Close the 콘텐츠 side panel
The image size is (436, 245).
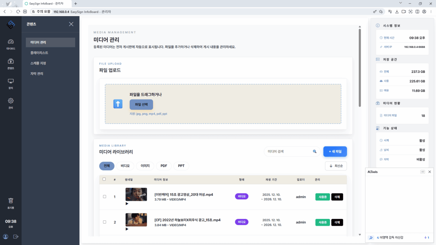71,24
